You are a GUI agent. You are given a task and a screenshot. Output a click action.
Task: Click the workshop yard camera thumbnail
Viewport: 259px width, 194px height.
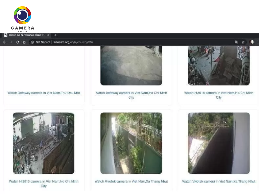pyautogui.click(x=44, y=143)
